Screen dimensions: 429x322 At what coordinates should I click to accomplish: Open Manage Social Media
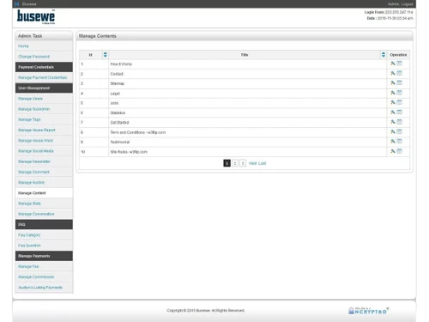(x=36, y=151)
